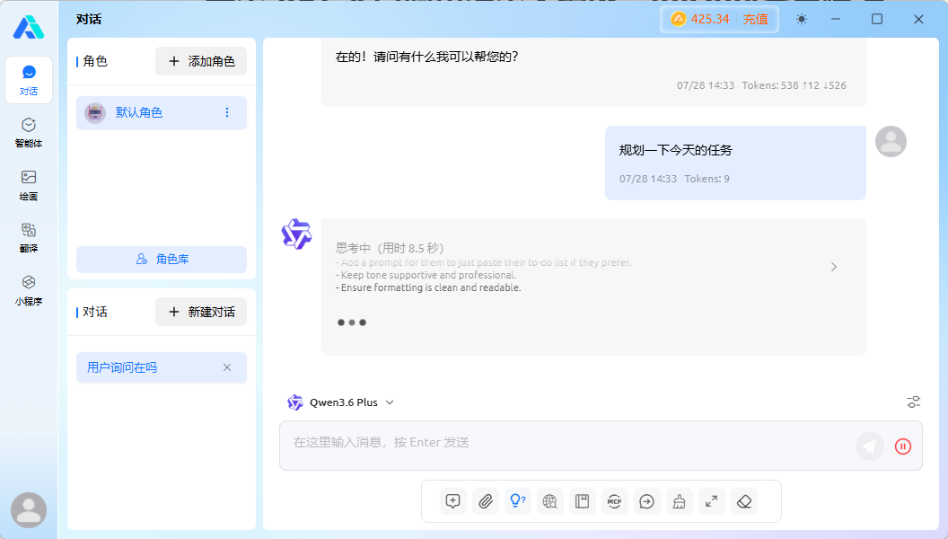The width and height of the screenshot is (948, 539).
Task: Open the conversation settings sliders icon
Action: point(914,402)
